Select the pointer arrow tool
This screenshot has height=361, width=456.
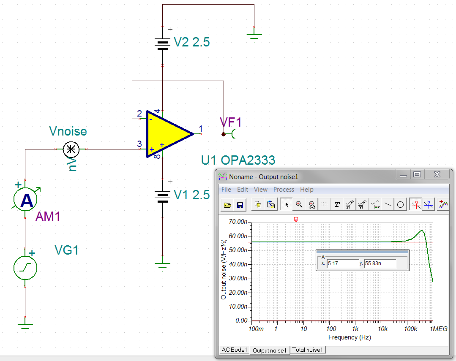click(287, 205)
